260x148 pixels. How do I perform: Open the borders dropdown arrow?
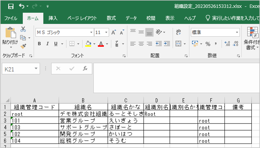(78, 44)
